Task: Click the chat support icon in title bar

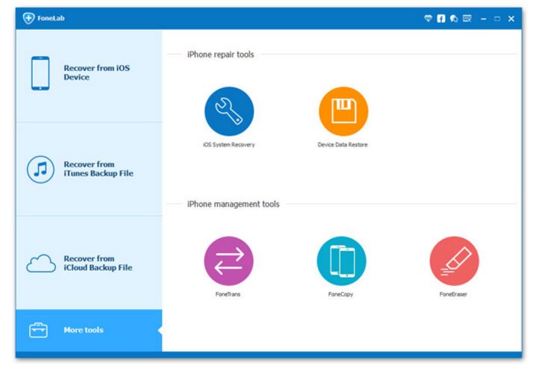Action: pyautogui.click(x=454, y=19)
